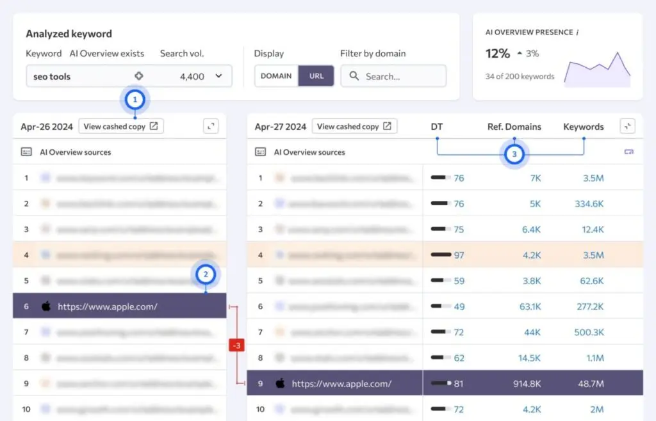Click the DT score bar for 97
Screen dimensions: 656x421
click(441, 255)
